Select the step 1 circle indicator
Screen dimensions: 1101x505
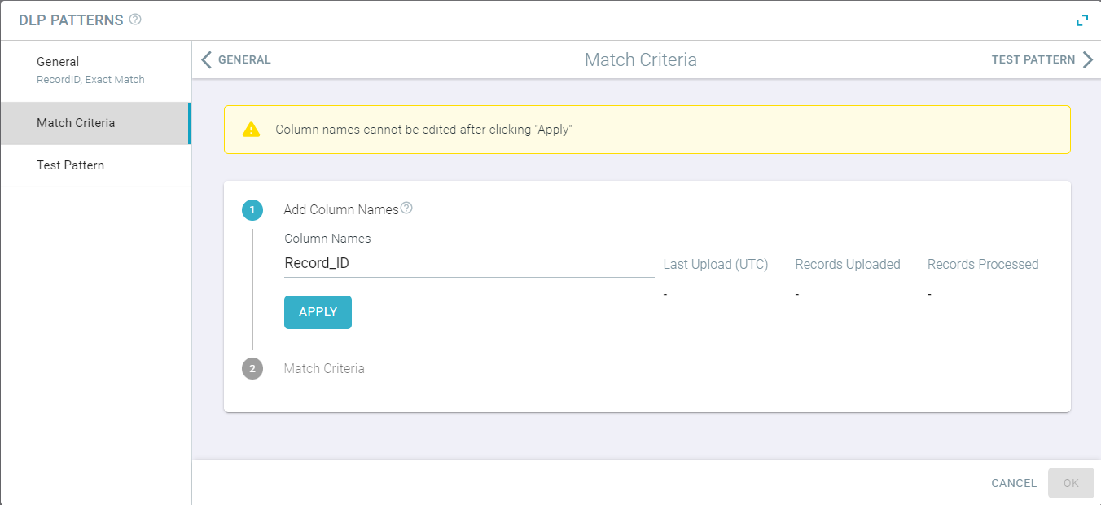coord(252,209)
